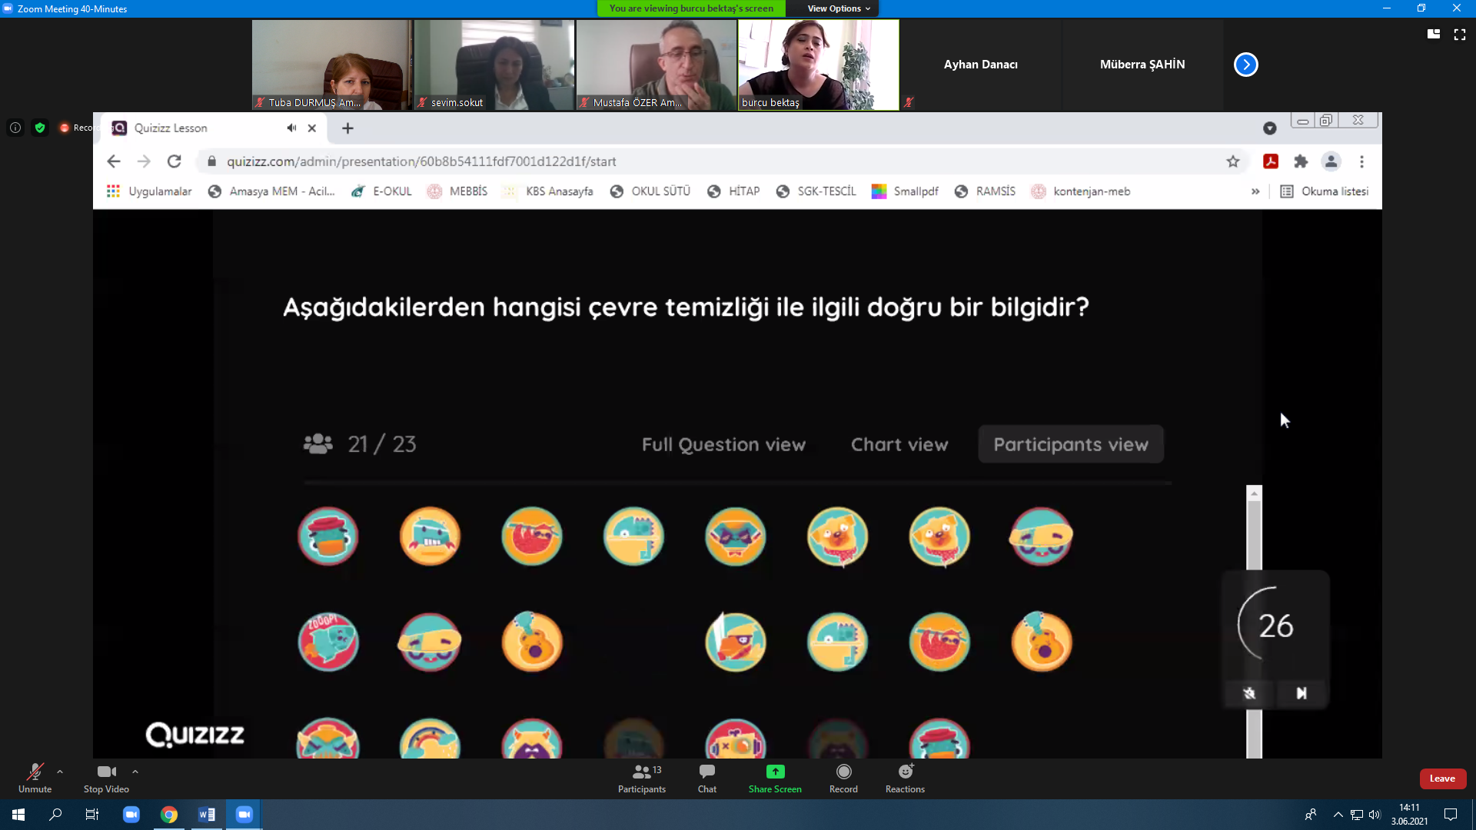Screen dimensions: 1476x830
Task: Click the skip-forward playback control
Action: coord(1301,693)
